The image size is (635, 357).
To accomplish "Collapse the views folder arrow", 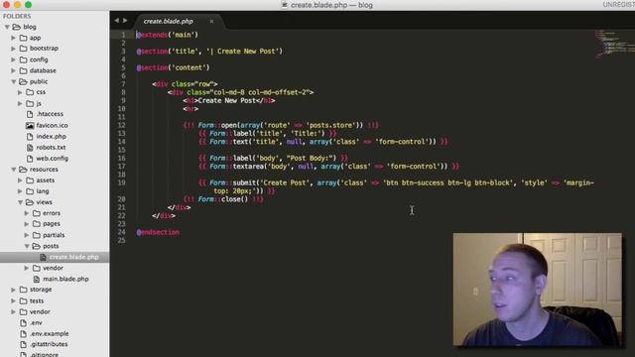I will click(x=20, y=202).
